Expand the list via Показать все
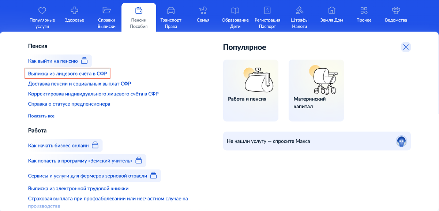Image resolution: width=439 pixels, height=211 pixels. (41, 116)
